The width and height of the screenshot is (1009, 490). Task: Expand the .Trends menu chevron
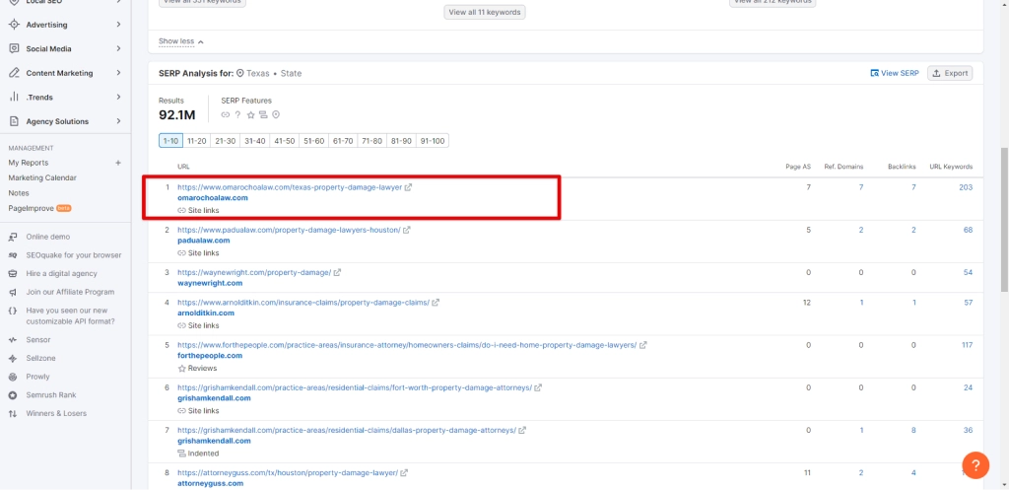[x=118, y=98]
